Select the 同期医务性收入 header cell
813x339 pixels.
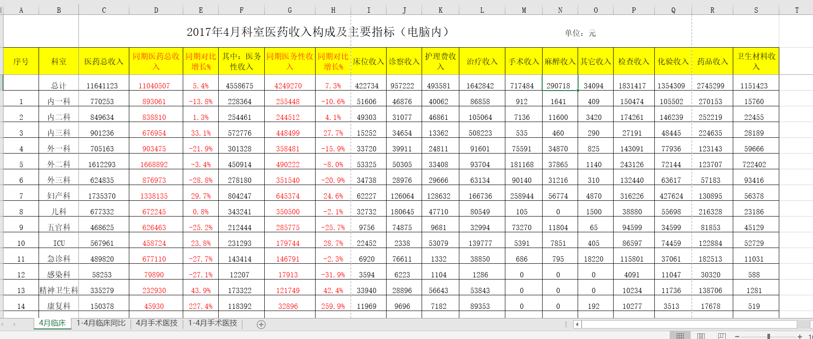(290, 61)
